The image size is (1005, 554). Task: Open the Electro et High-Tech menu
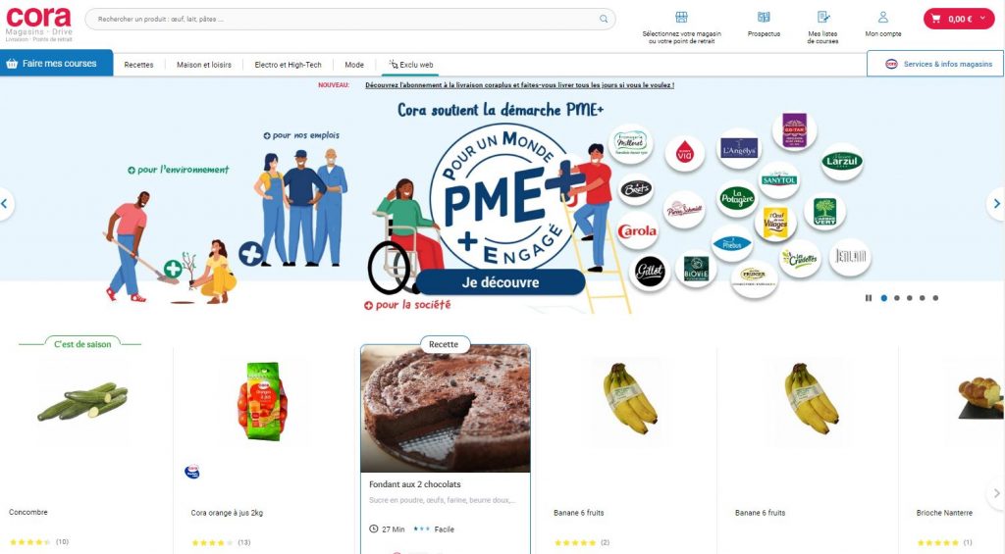point(288,65)
